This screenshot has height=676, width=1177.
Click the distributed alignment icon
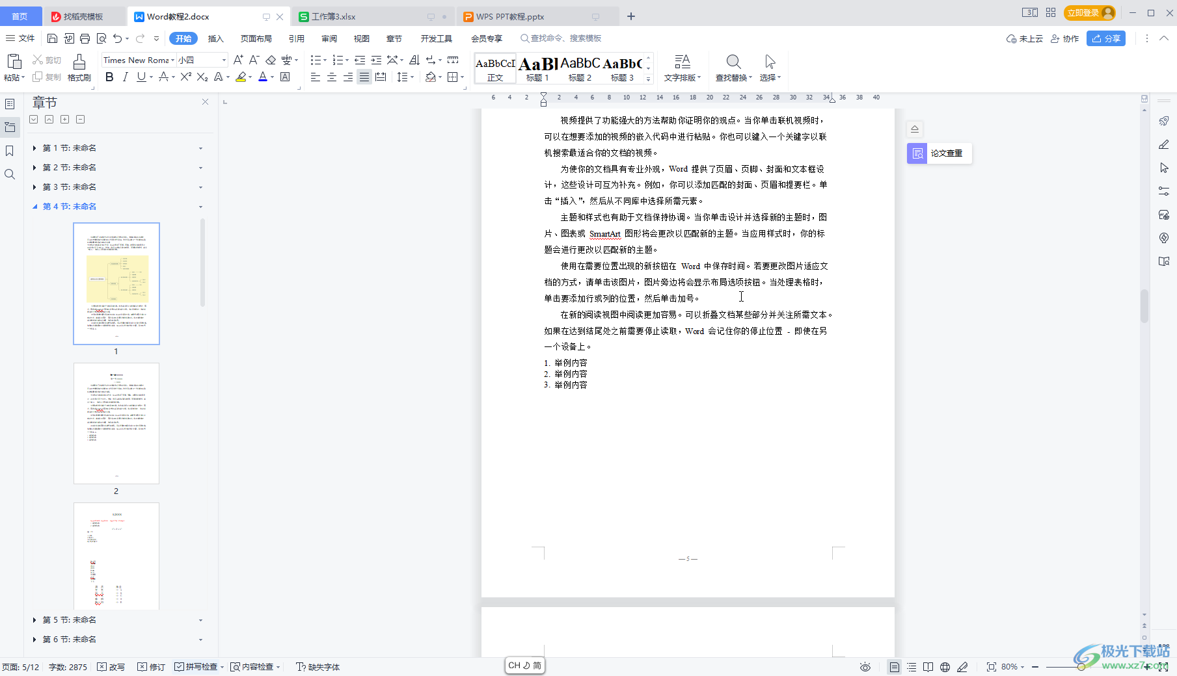[381, 77]
